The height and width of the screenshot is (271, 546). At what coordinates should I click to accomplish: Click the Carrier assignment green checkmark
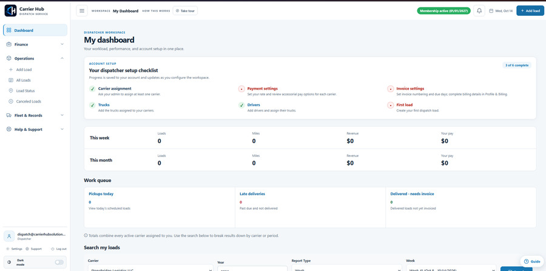pyautogui.click(x=92, y=89)
